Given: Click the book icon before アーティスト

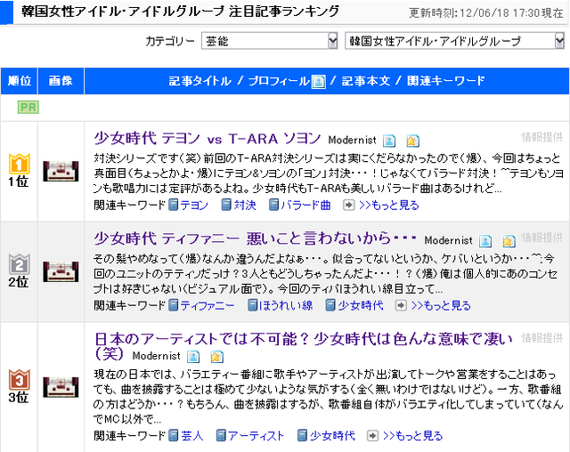Looking at the screenshot, I should [221, 435].
